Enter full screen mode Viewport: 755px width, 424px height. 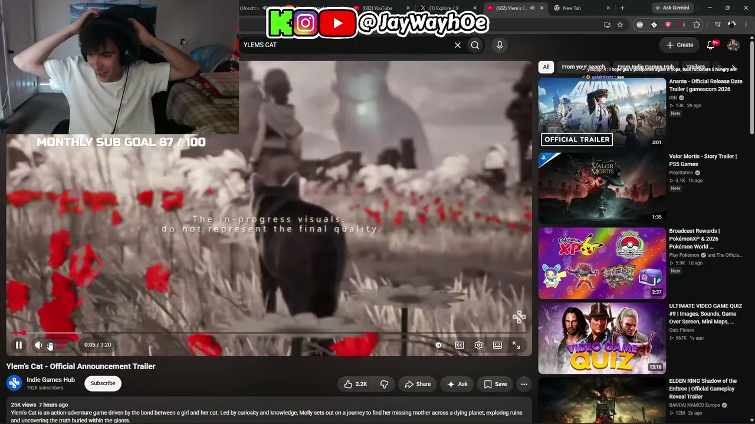[516, 345]
